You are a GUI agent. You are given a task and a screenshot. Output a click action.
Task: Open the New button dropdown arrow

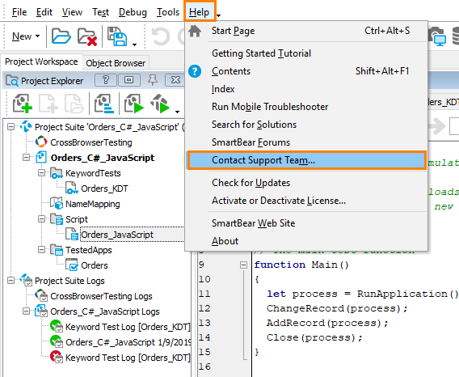pyautogui.click(x=37, y=36)
